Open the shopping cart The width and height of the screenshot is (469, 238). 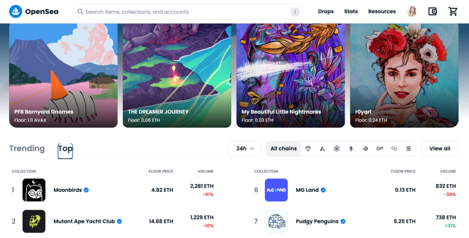point(453,11)
